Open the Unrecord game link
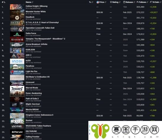Image resolution: width=162 pixels, height=140 pixels. [30, 82]
